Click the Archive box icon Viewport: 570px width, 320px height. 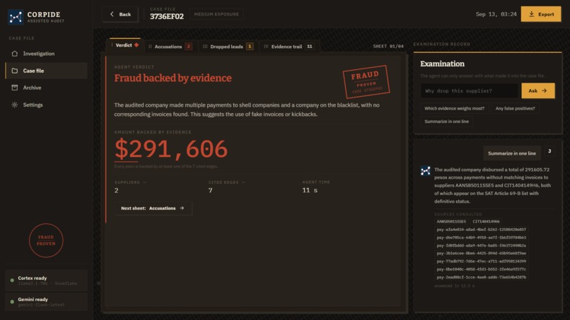point(15,88)
